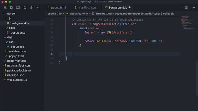Open manifest.json in the file tree
The width and height of the screenshot is (198, 111).
pos(17,51)
